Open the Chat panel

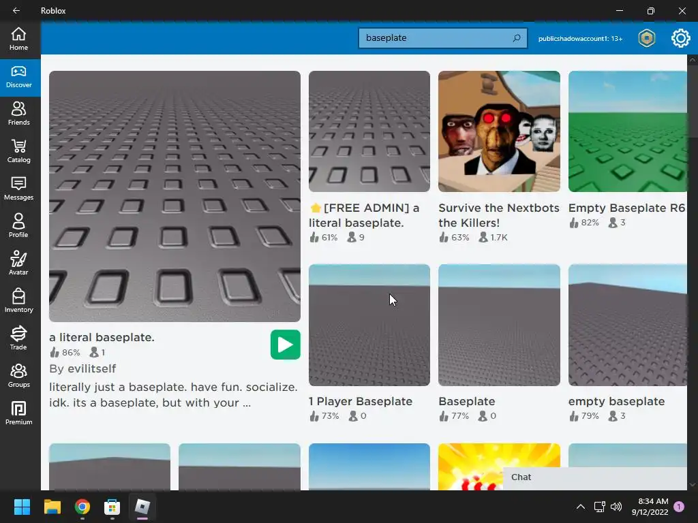point(594,477)
